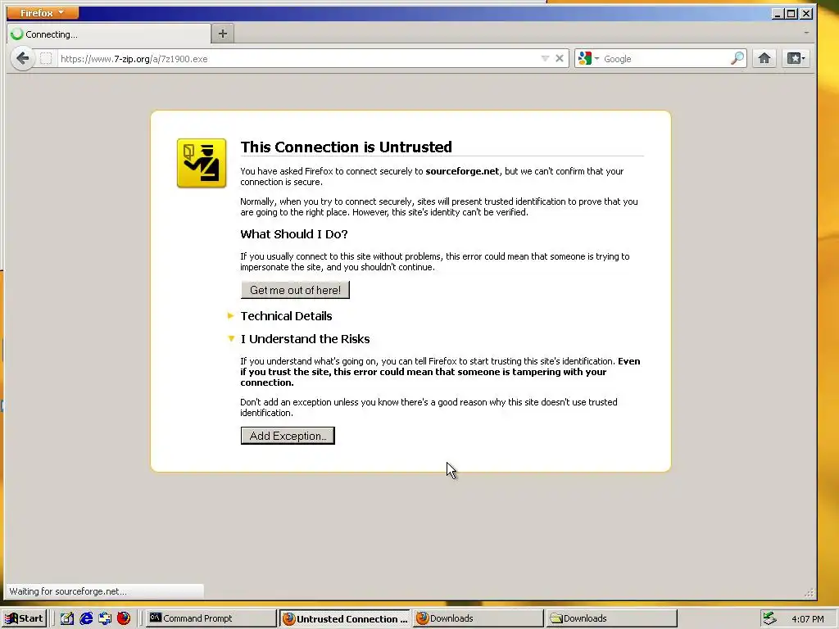This screenshot has width=839, height=629.
Task: Switch to Firefox Downloads taskbar button
Action: pos(478,618)
